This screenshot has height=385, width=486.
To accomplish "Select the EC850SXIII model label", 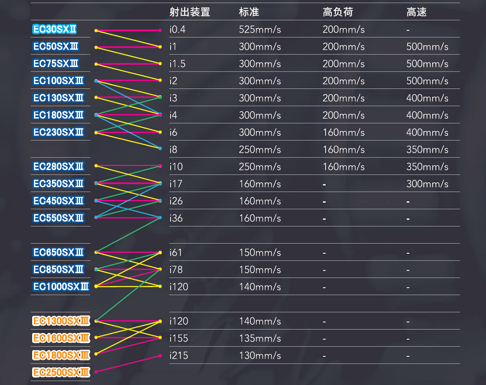I will point(58,269).
